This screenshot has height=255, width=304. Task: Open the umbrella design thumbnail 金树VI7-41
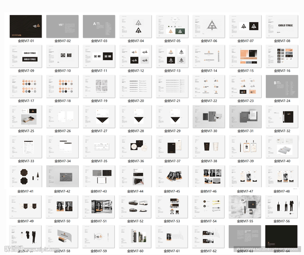[x=26, y=176]
